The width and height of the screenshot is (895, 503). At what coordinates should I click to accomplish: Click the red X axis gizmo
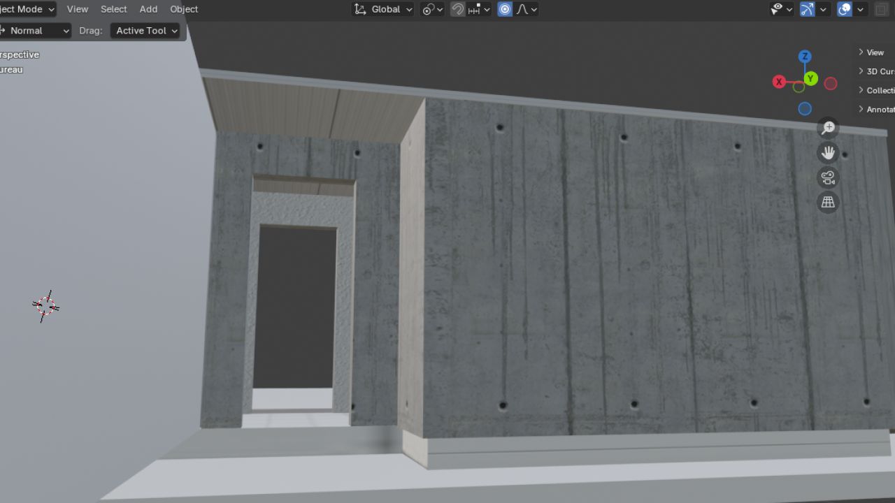pos(779,82)
